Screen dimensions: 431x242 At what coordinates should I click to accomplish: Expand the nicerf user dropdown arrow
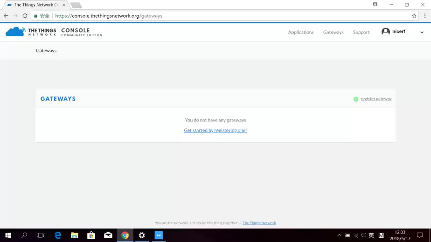click(422, 32)
